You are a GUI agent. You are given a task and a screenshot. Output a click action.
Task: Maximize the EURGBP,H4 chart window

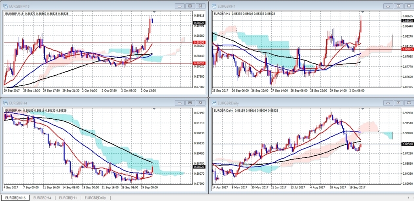(190, 103)
